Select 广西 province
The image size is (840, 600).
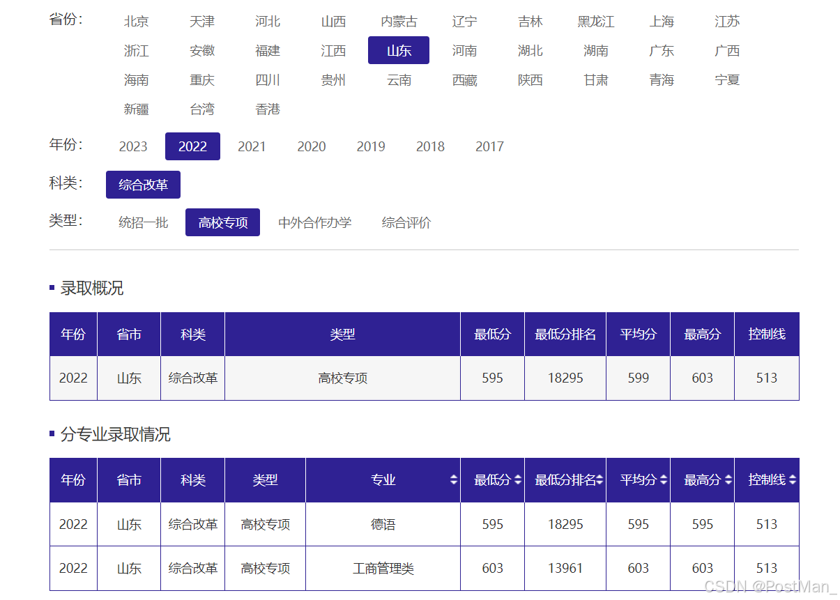(727, 51)
